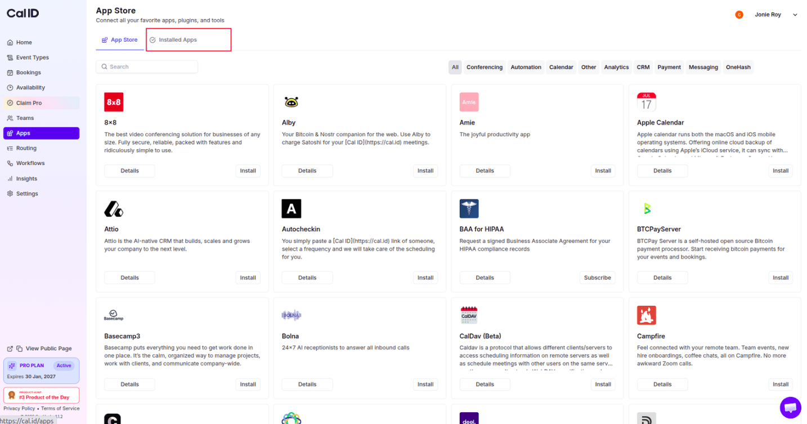Click the Attio logo
This screenshot has height=424, width=807.
pyautogui.click(x=114, y=209)
